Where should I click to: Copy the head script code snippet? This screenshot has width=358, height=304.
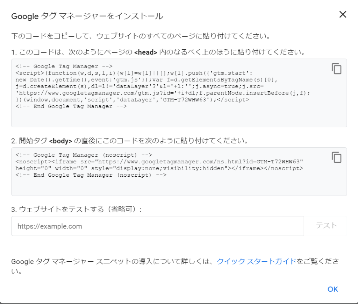(x=336, y=69)
